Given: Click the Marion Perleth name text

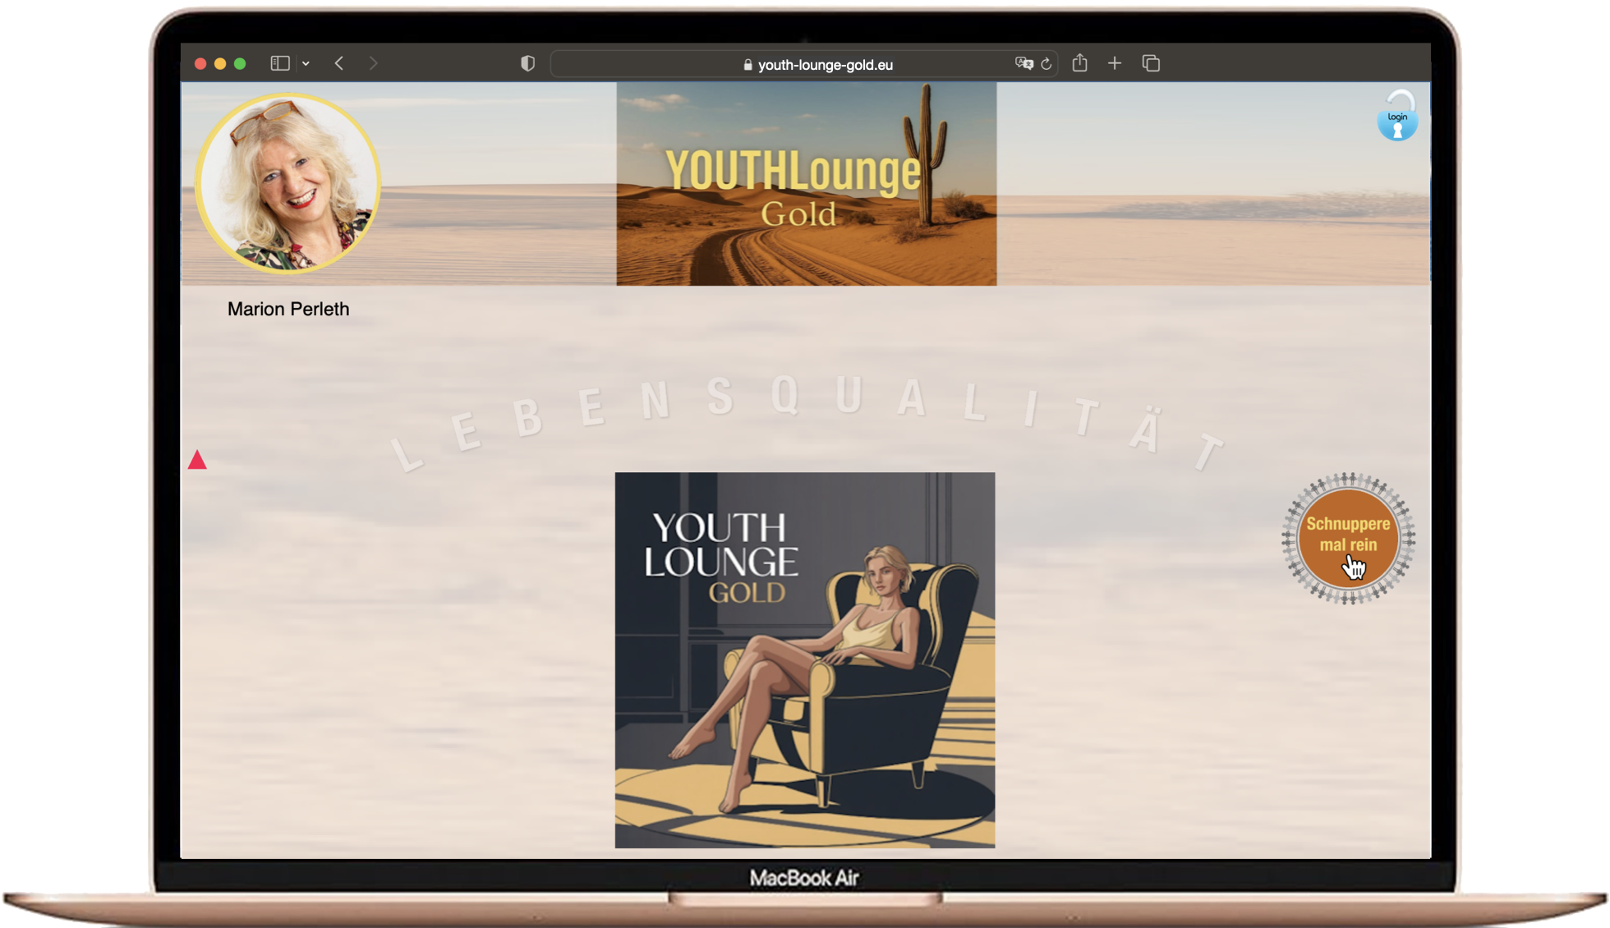Looking at the screenshot, I should click(288, 309).
